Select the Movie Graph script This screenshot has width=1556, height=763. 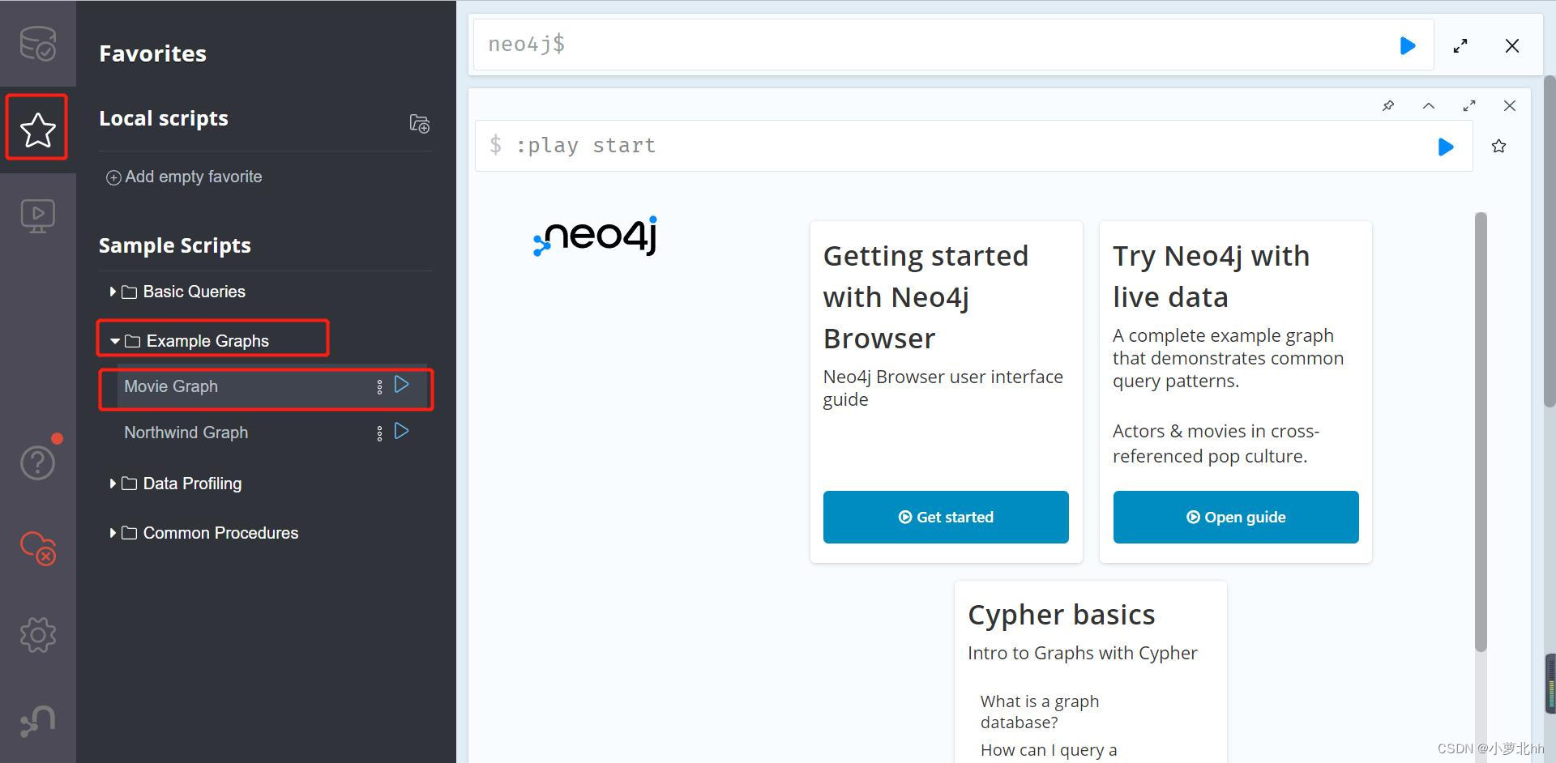pyautogui.click(x=171, y=386)
